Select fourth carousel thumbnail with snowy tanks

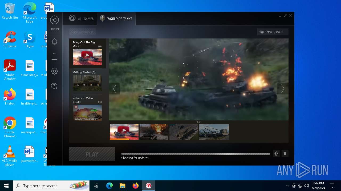[214, 132]
